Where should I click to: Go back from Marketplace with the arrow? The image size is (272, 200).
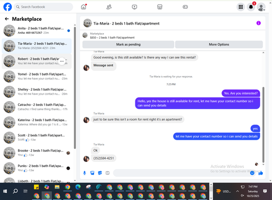click(7, 19)
